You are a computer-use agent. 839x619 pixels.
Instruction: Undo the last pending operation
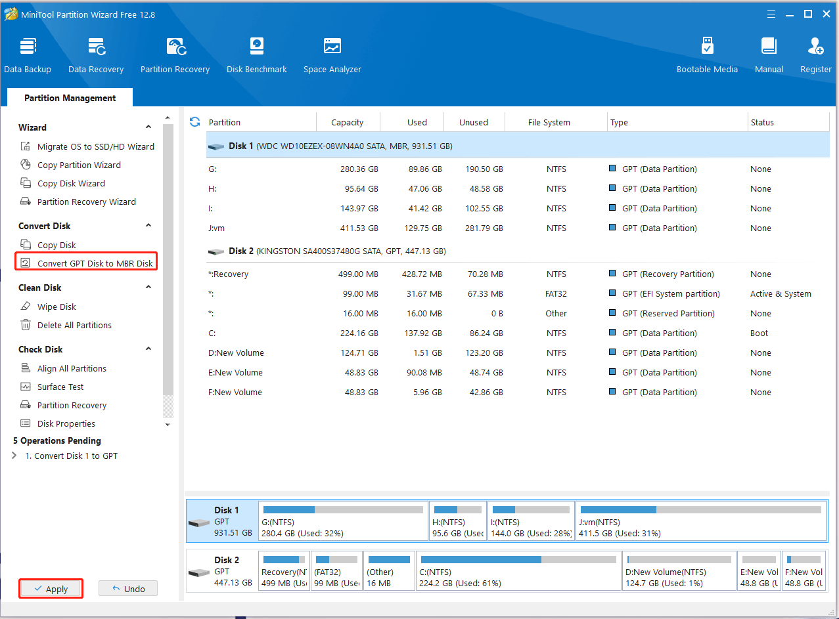128,589
